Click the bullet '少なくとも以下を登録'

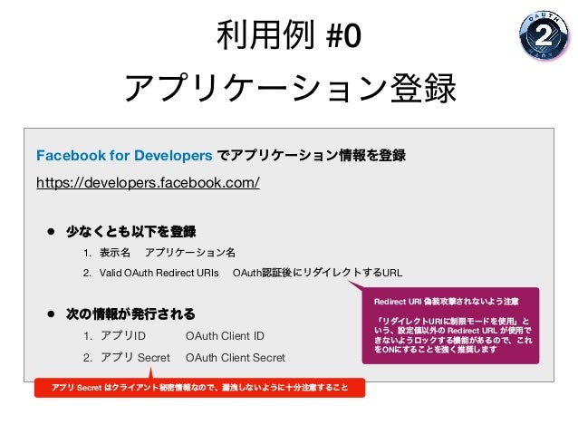[x=131, y=232]
